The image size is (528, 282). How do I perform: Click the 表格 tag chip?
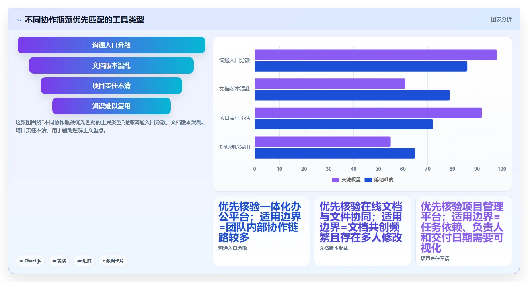pos(59,261)
